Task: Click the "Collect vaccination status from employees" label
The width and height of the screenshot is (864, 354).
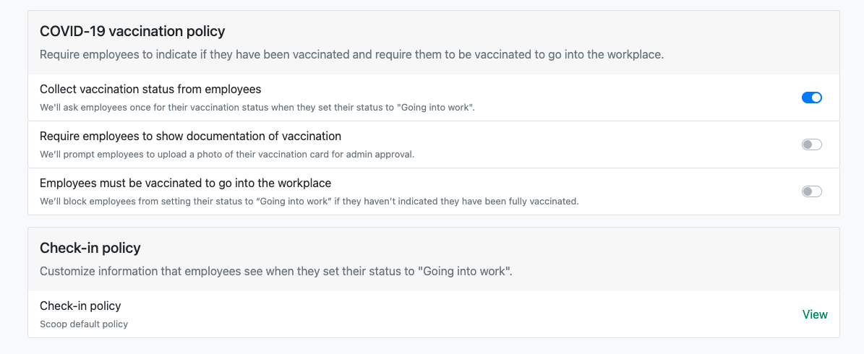Action: [150, 90]
